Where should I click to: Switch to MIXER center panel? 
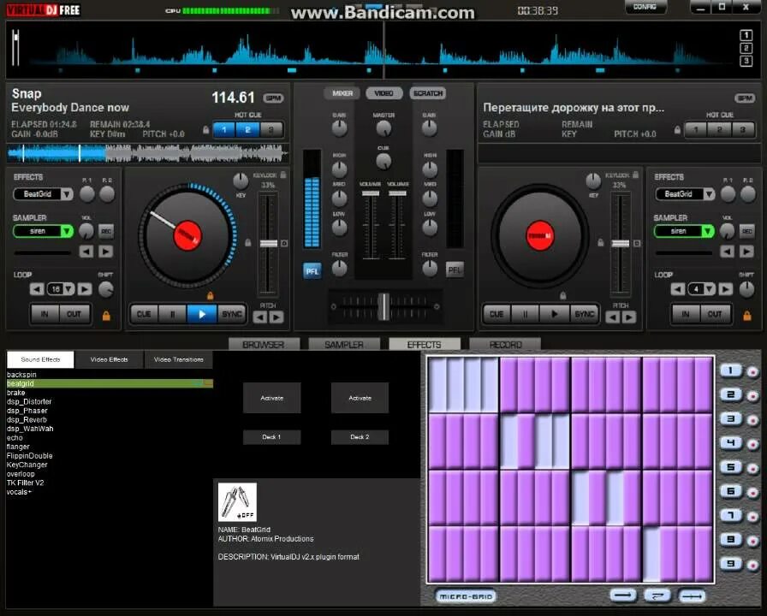(342, 93)
